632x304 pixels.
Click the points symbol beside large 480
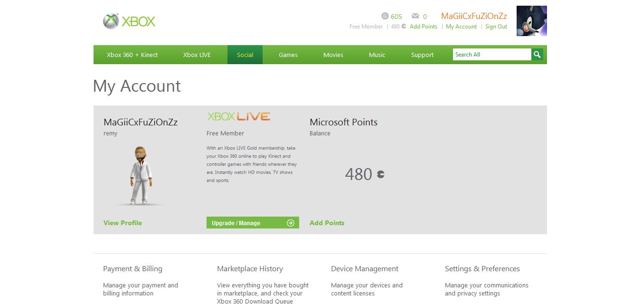(380, 174)
